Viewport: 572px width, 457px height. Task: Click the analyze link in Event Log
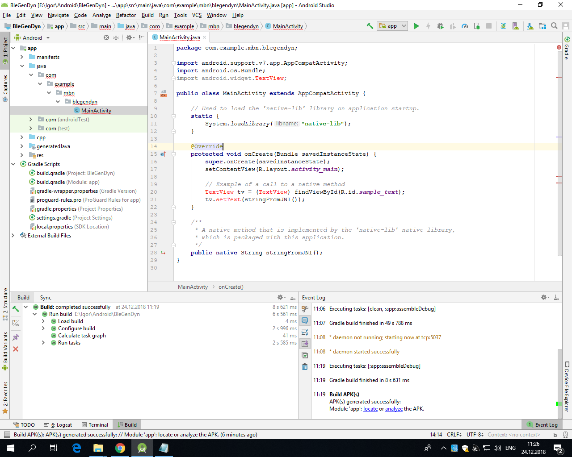[394, 409]
